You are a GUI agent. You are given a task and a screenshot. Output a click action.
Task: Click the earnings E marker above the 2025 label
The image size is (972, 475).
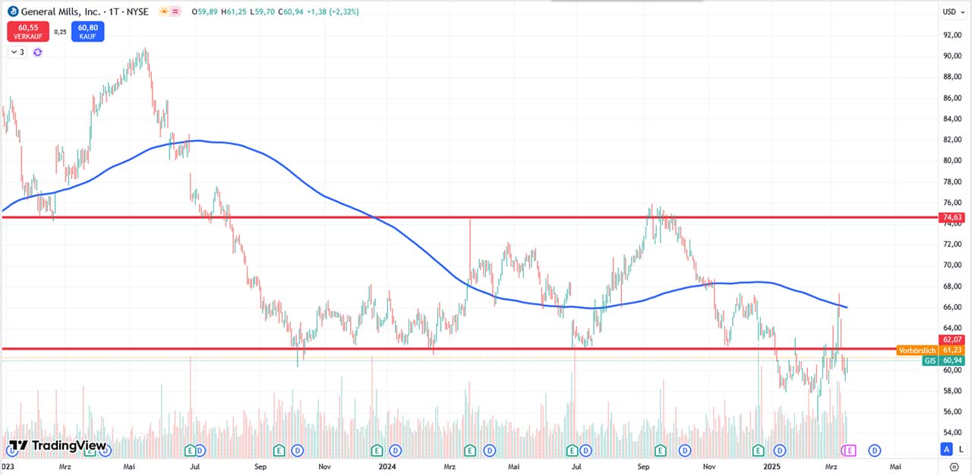tap(758, 450)
